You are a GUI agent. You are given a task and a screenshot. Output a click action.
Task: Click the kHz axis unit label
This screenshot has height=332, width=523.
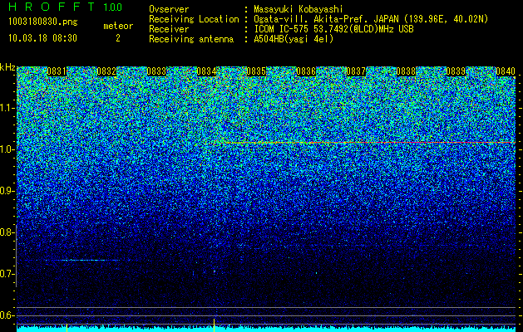pos(7,67)
